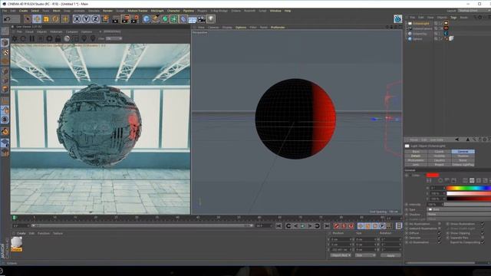The image size is (491, 276).
Task: Select the Pen spline tool
Action: (156, 19)
